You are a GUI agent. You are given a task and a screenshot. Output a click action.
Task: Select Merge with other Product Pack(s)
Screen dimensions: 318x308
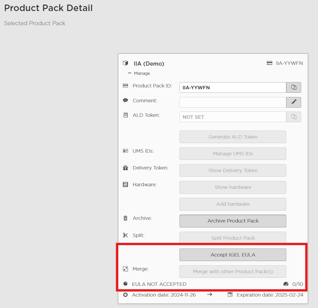233,272
